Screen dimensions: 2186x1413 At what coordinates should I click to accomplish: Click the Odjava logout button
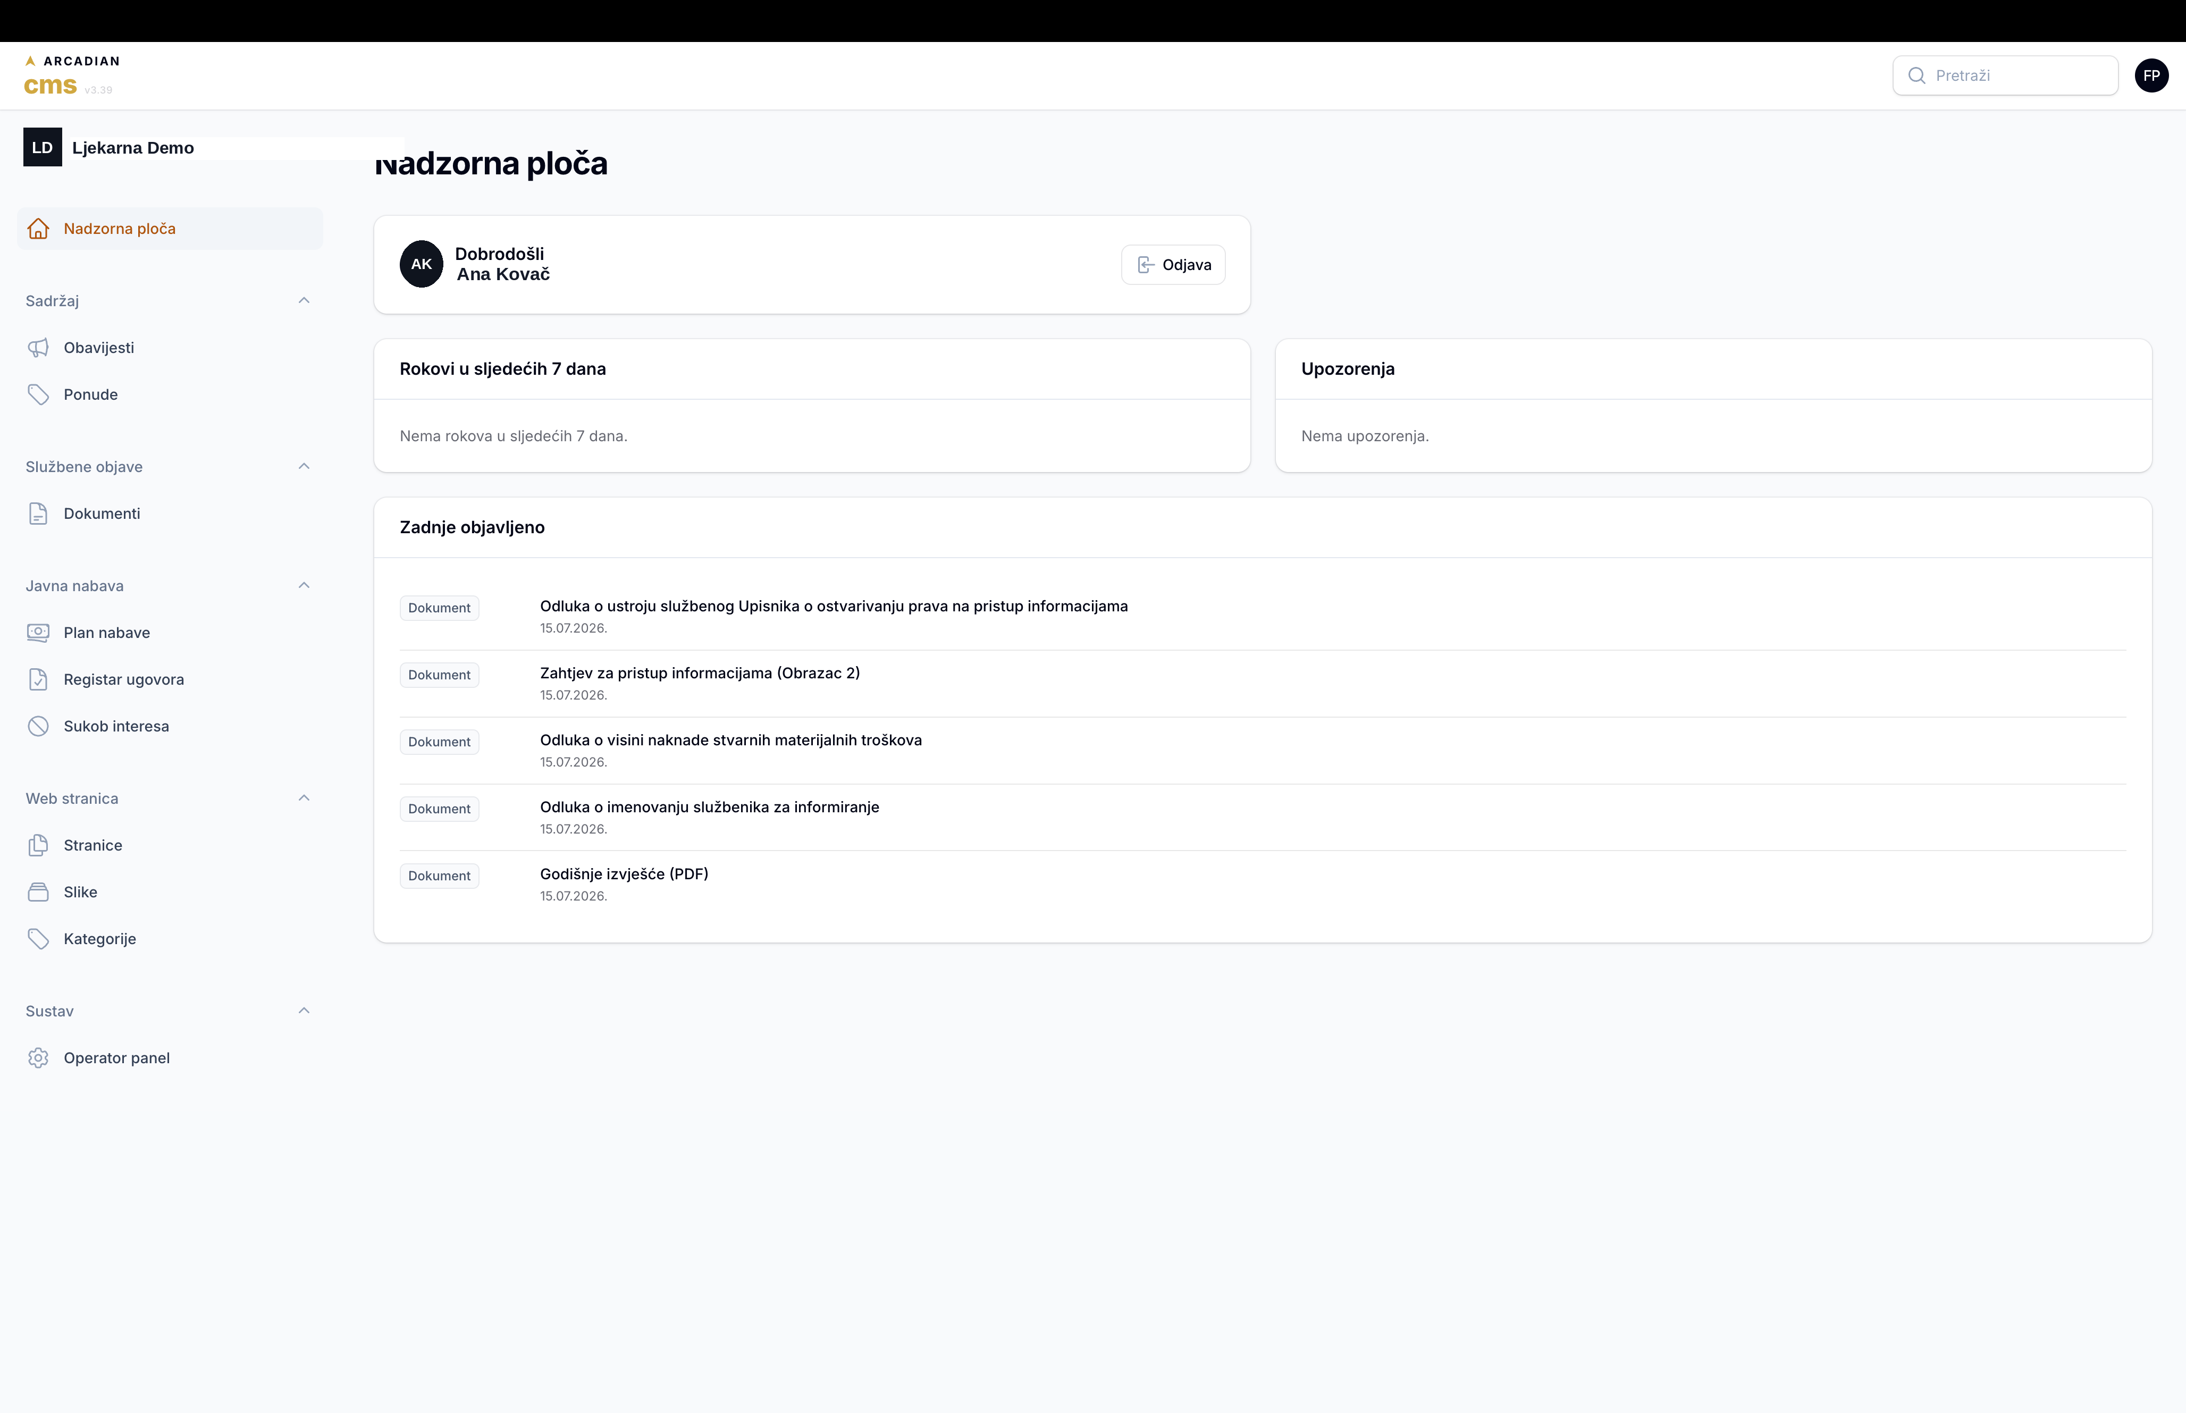tap(1173, 265)
